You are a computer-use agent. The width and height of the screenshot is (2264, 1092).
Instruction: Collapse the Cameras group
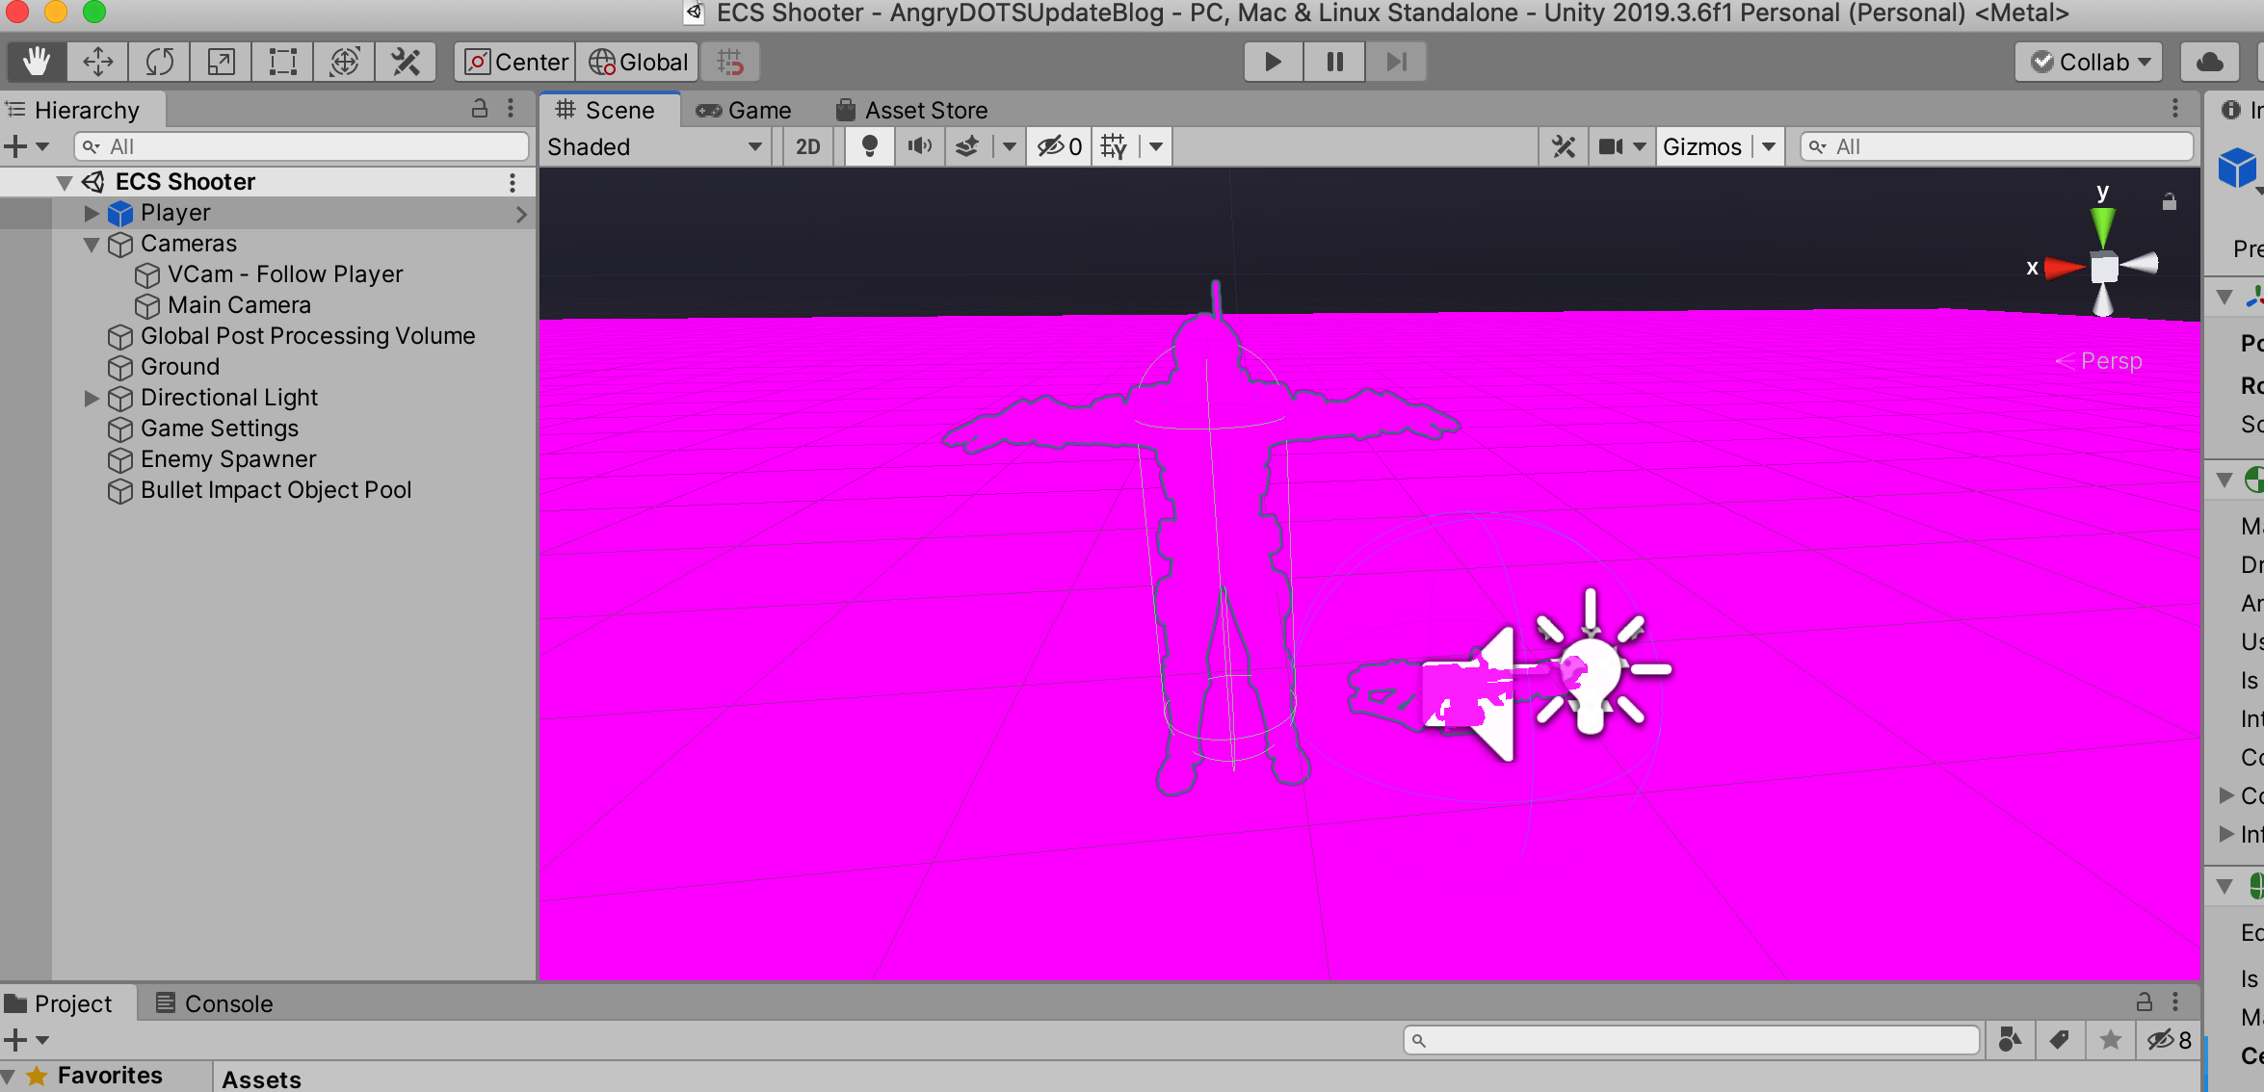click(92, 245)
